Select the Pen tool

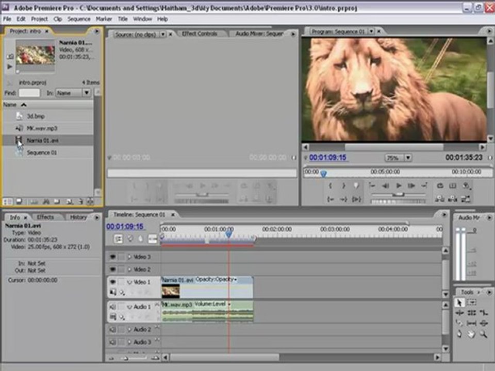(459, 334)
